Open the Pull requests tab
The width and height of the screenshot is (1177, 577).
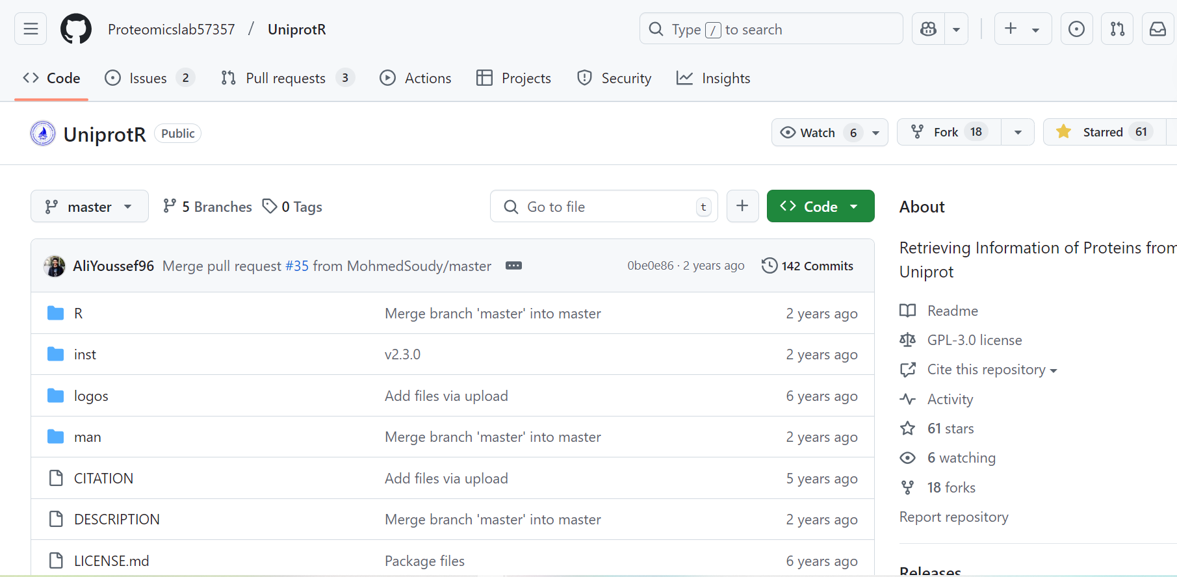(x=288, y=78)
